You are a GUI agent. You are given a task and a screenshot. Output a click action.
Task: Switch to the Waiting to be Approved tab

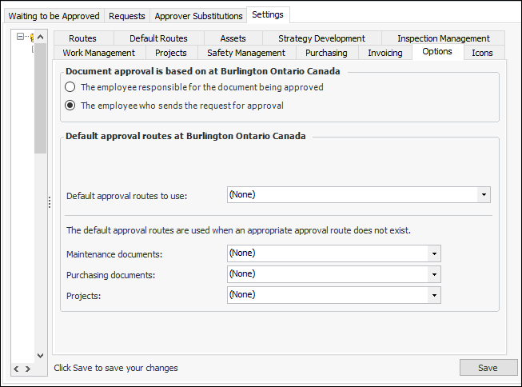[54, 16]
